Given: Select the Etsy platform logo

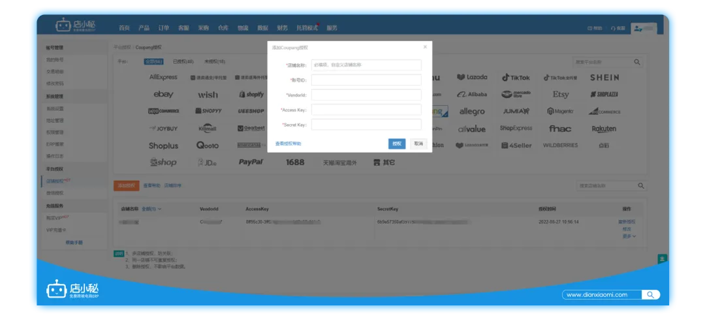Looking at the screenshot, I should (561, 95).
